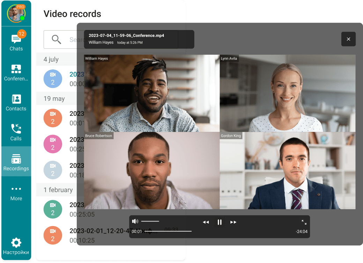Viewport: 363px width, 263px height.
Task: Expand the More menu in sidebar
Action: tap(16, 192)
